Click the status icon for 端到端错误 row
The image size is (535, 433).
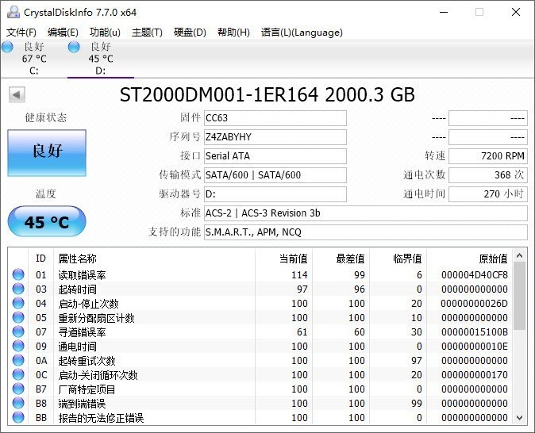[x=18, y=404]
